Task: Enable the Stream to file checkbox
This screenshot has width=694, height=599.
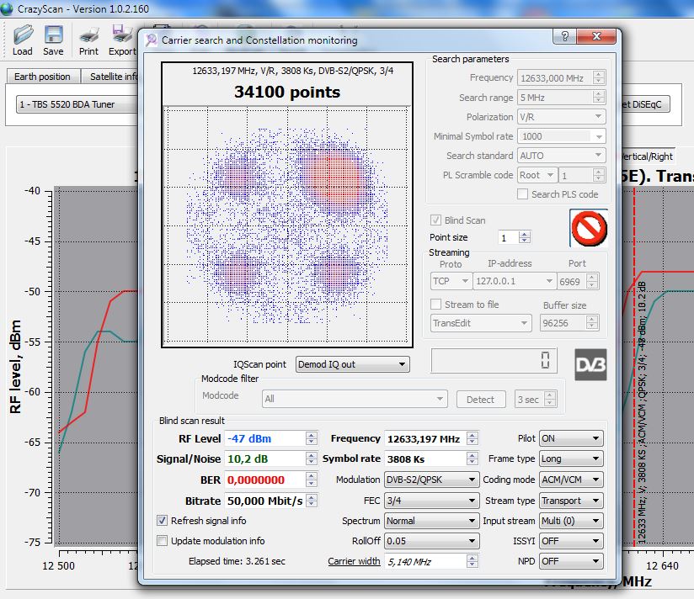Action: click(435, 305)
